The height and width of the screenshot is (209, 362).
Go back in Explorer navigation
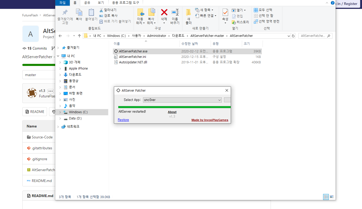coord(60,36)
